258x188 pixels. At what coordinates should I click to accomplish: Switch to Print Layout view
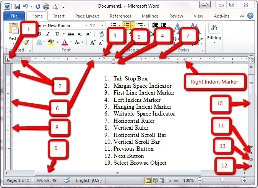click(148, 181)
